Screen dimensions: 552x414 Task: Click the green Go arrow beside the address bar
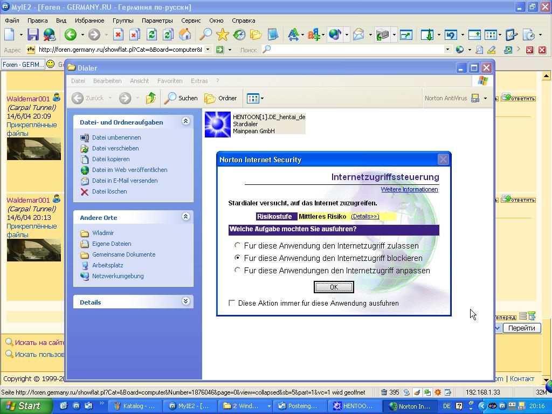click(x=220, y=50)
